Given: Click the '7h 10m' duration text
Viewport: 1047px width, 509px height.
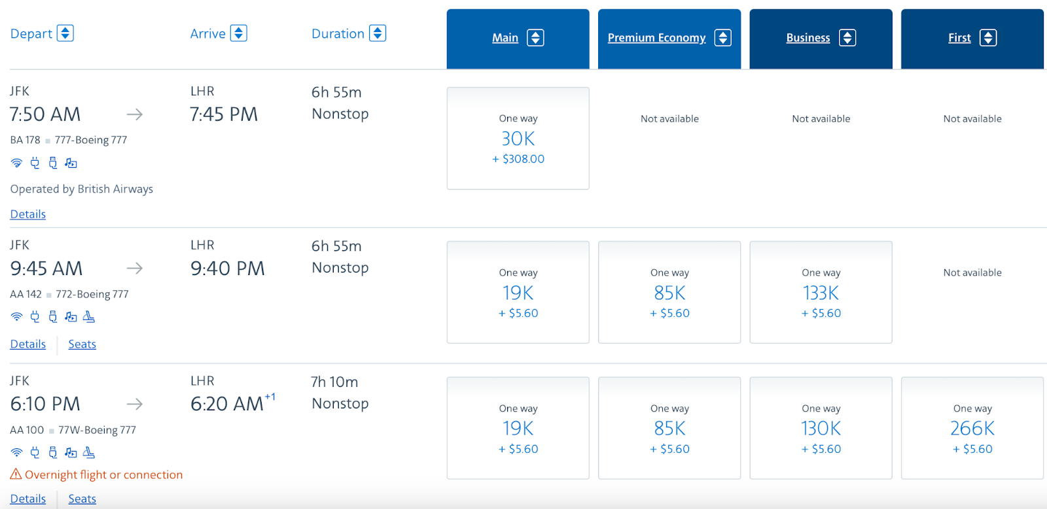Looking at the screenshot, I should pyautogui.click(x=334, y=382).
